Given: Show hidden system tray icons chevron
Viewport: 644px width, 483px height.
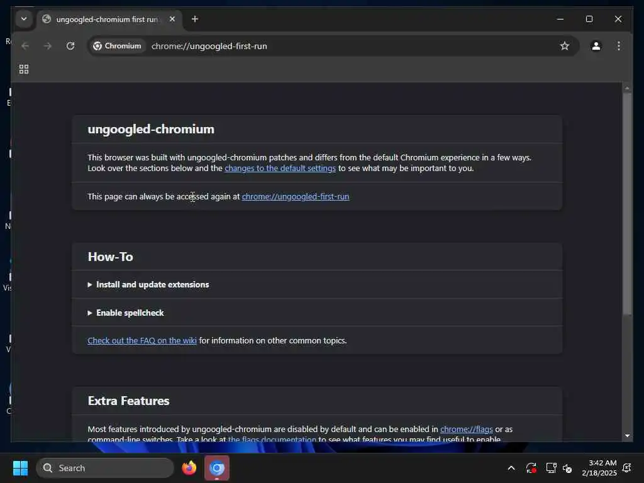Looking at the screenshot, I should tap(511, 468).
